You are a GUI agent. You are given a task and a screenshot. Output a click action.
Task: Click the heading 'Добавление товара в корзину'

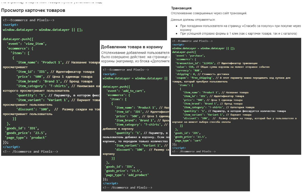pyautogui.click(x=132, y=47)
